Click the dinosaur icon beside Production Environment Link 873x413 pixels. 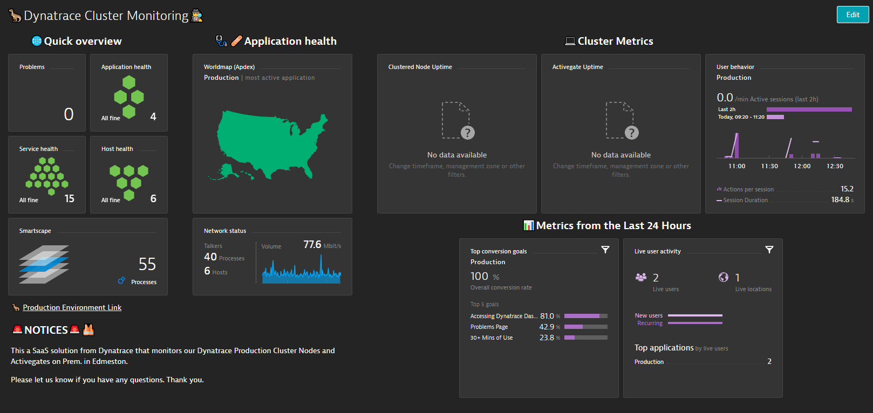(16, 307)
